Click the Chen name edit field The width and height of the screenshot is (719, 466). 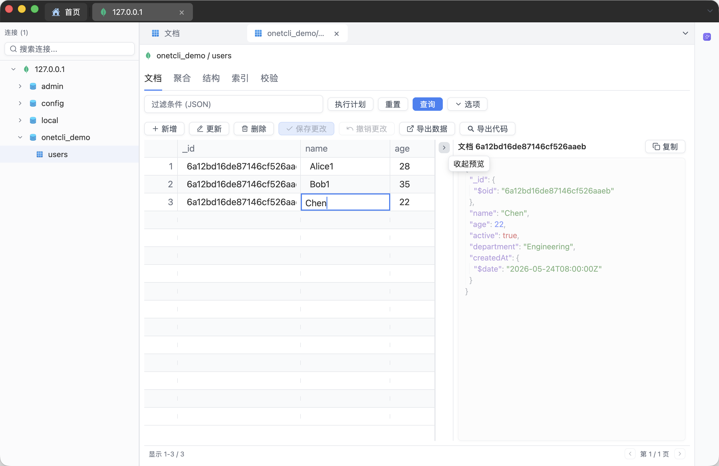[345, 202]
